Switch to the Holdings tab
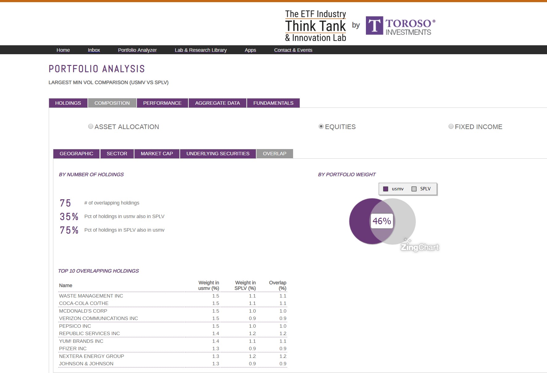 (68, 103)
